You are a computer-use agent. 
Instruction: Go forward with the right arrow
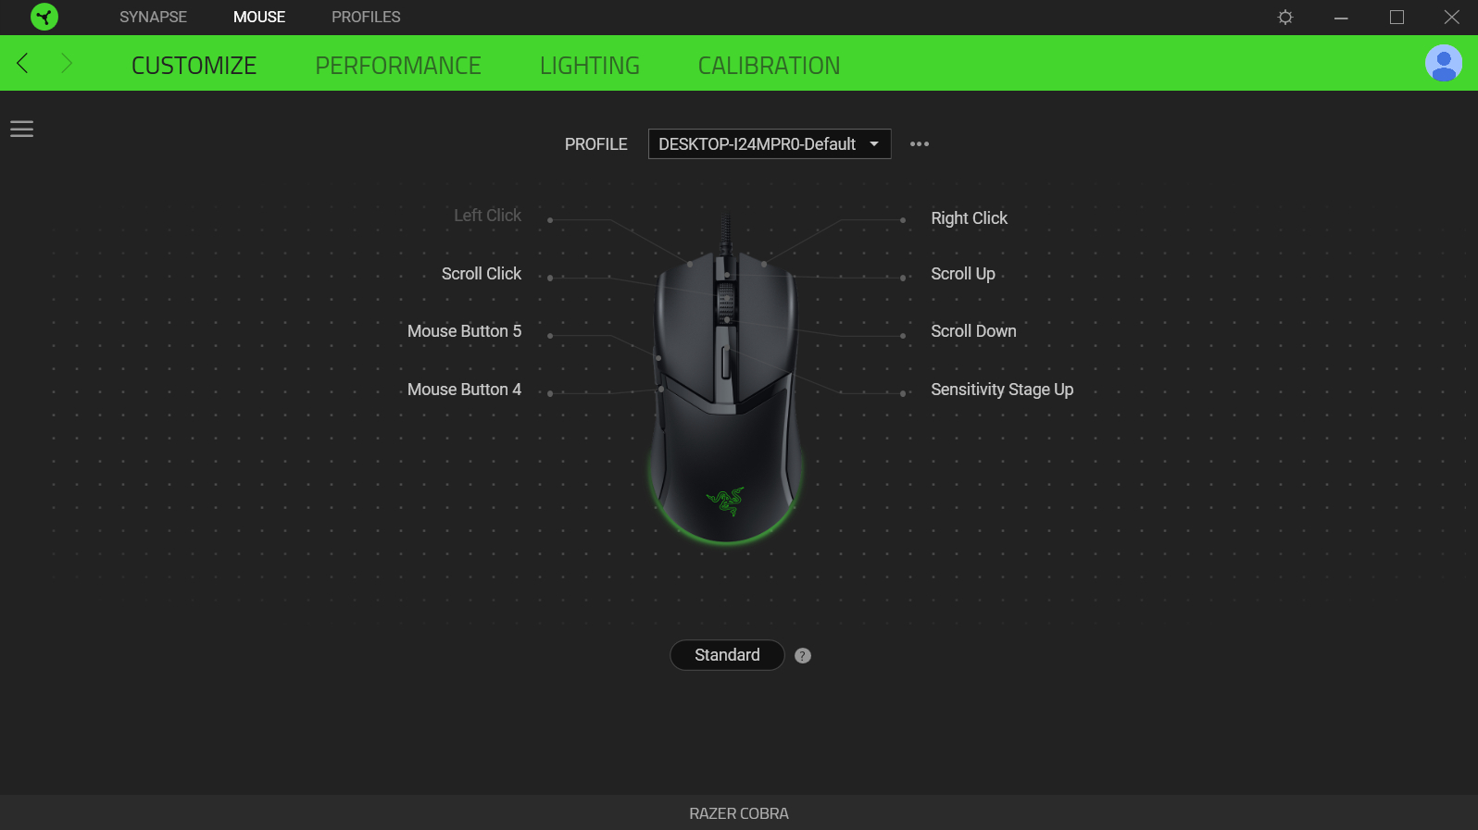pyautogui.click(x=66, y=63)
